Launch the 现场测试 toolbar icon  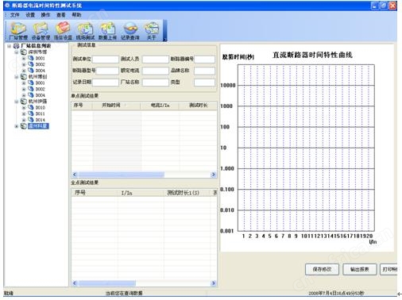(x=85, y=31)
